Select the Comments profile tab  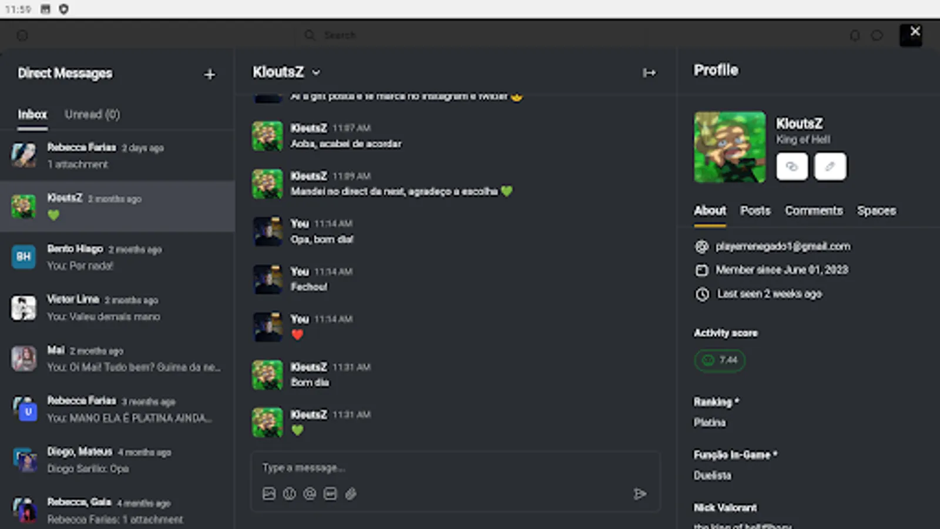[814, 210]
